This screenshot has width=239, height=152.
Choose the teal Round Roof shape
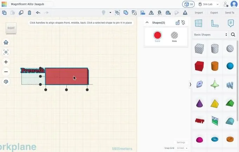click(230, 121)
